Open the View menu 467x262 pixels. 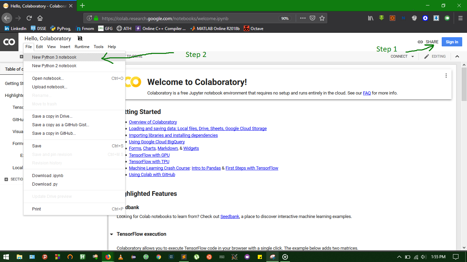51,47
